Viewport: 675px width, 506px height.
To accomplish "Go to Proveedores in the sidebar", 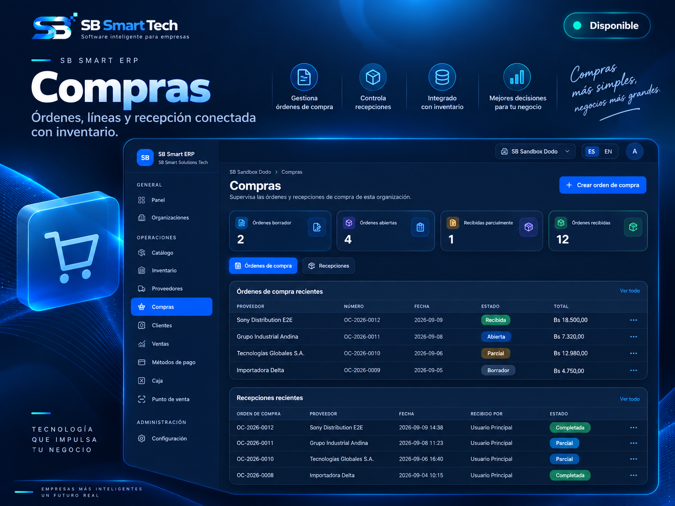I will [x=172, y=288].
